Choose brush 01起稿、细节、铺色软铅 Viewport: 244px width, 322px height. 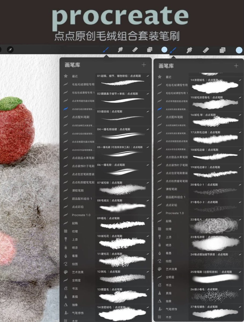[x=123, y=81]
